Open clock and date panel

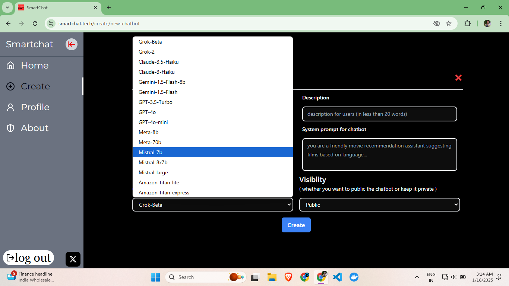click(482, 277)
